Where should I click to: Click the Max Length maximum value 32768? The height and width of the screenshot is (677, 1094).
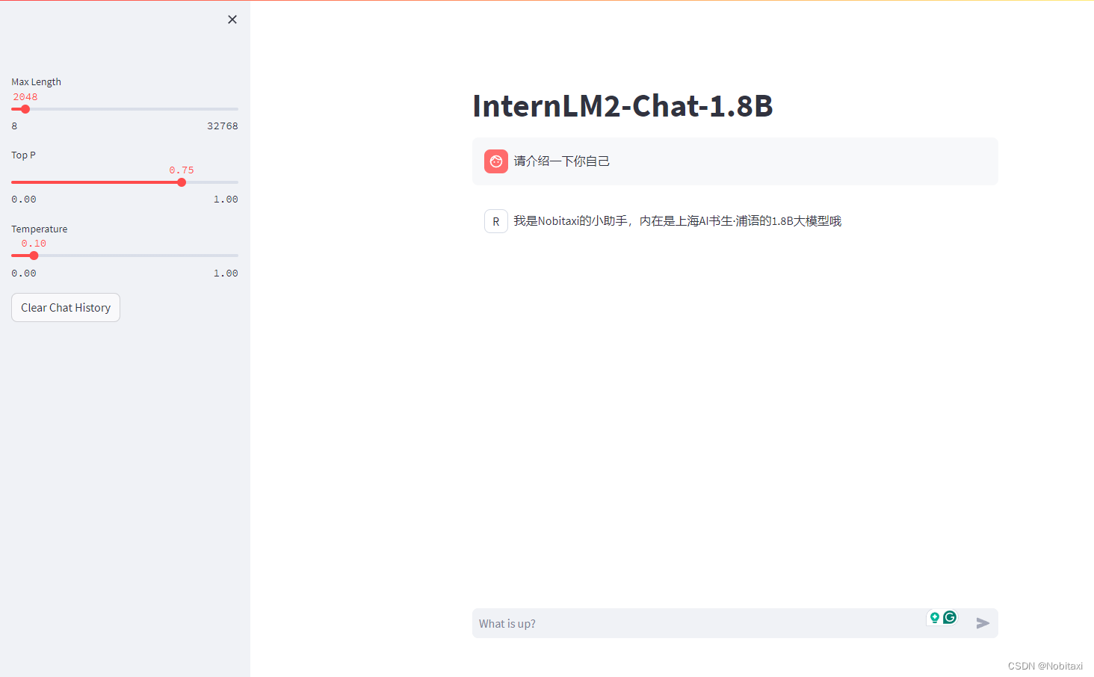tap(223, 126)
